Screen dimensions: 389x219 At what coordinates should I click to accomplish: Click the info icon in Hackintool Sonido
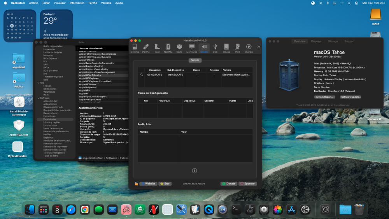coord(194,171)
